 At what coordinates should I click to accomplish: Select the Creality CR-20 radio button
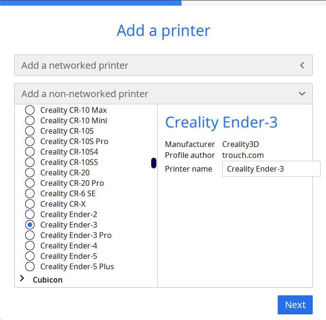click(x=30, y=173)
